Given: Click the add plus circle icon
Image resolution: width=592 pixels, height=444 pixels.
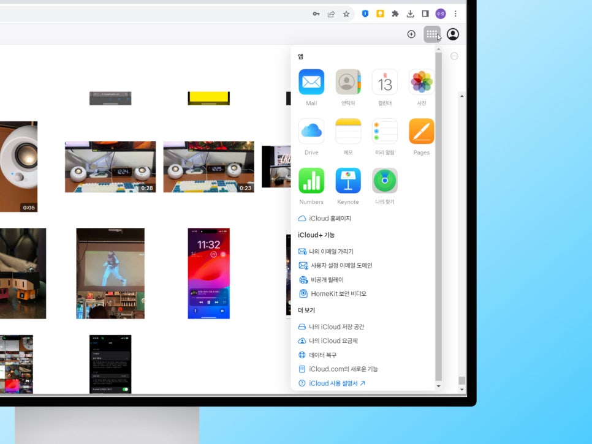Looking at the screenshot, I should click(x=411, y=34).
